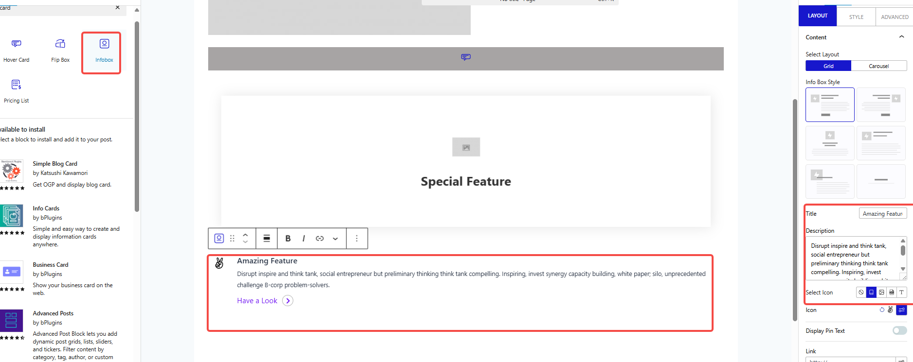Click the Simple Blog Card plugin thumbnail

(x=11, y=171)
